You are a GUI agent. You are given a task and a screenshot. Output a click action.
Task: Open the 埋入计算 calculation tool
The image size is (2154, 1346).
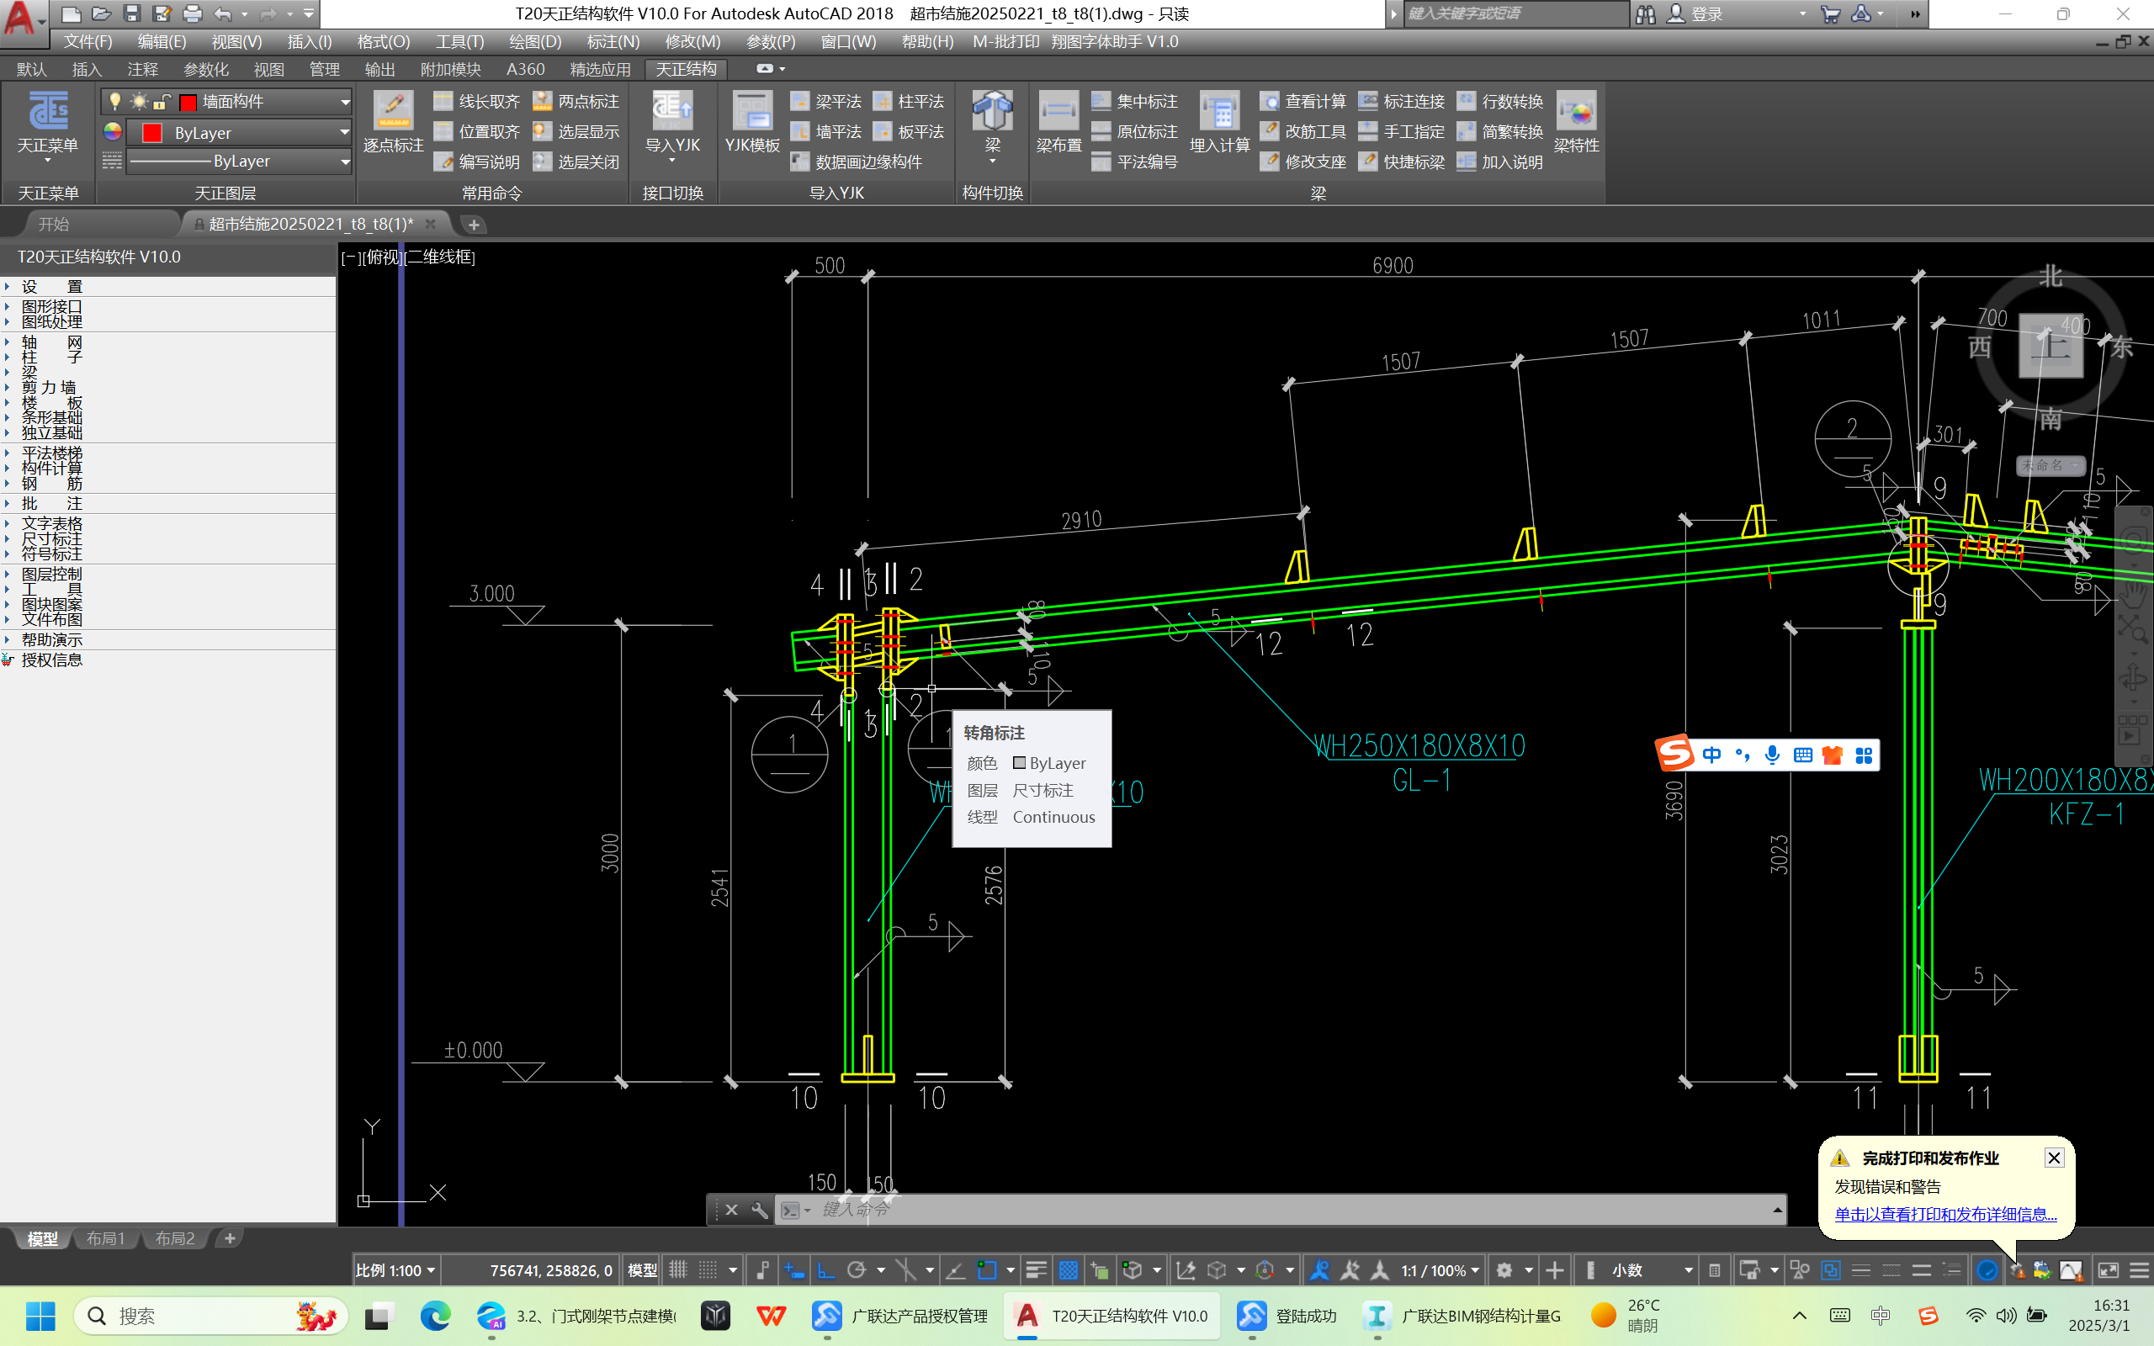click(1219, 123)
